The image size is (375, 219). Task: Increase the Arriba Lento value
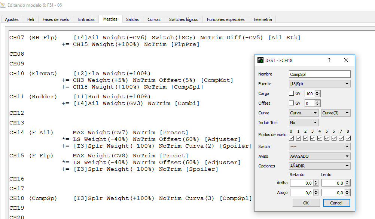pos(348,181)
